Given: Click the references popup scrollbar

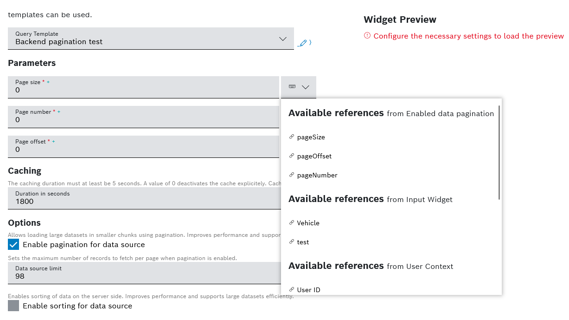Looking at the screenshot, I should 499,153.
